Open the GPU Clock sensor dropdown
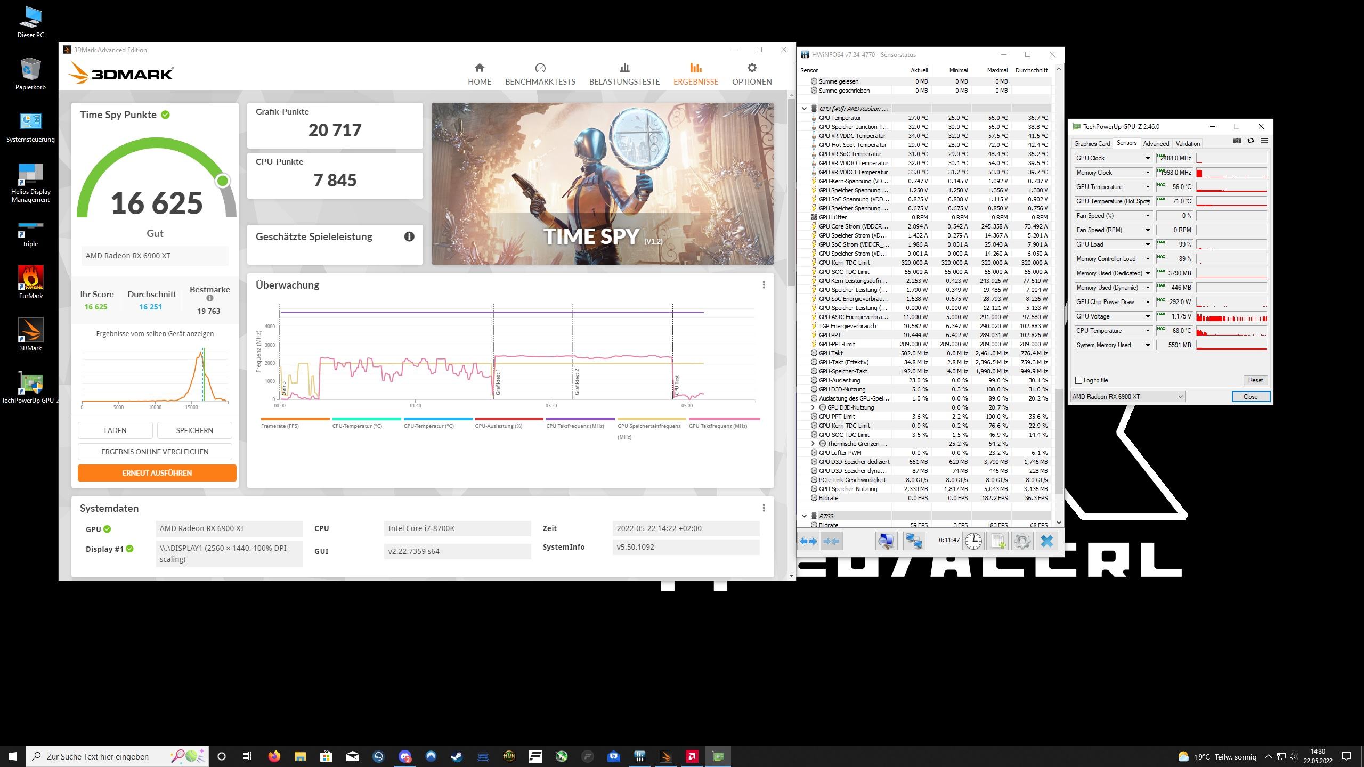The width and height of the screenshot is (1364, 767). click(1148, 158)
